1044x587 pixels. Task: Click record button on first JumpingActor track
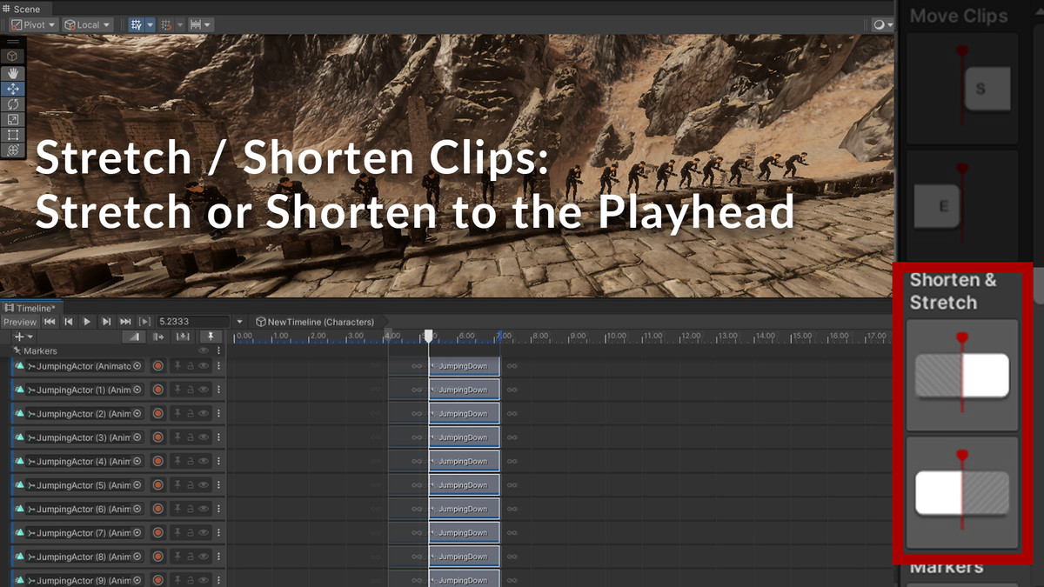point(158,366)
